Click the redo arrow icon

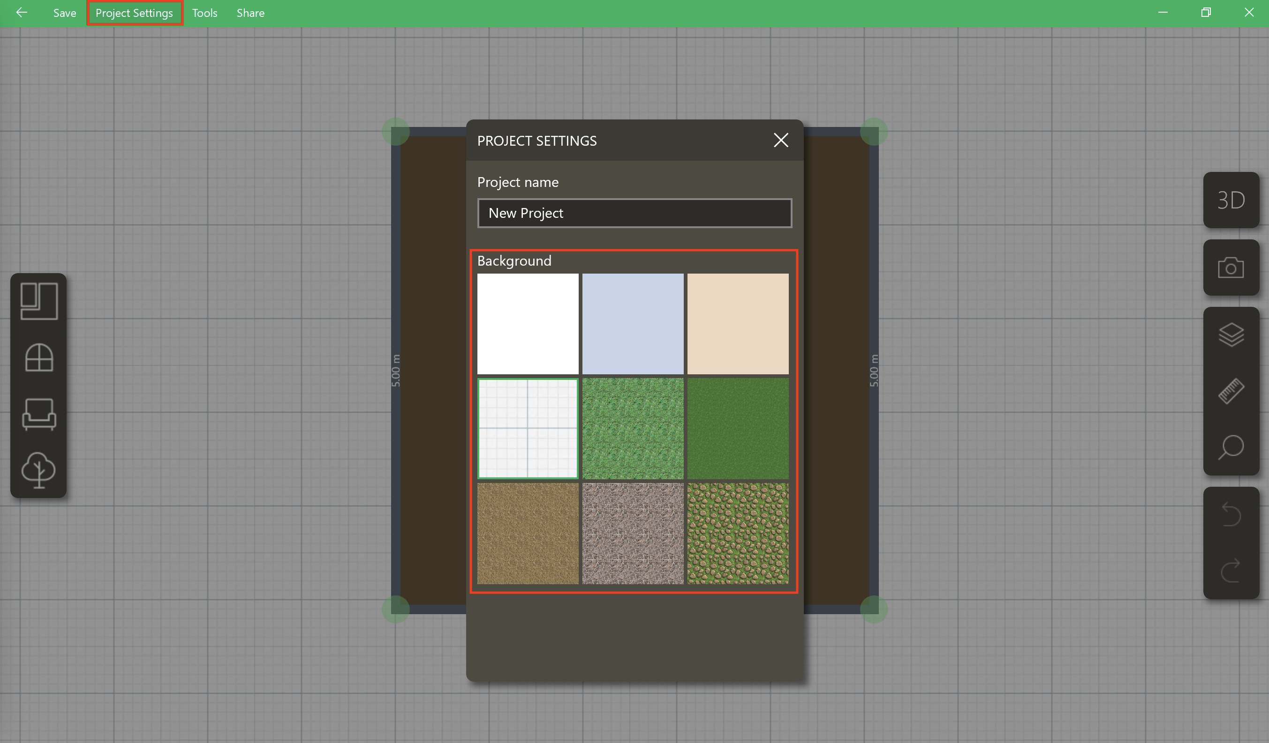[1231, 571]
